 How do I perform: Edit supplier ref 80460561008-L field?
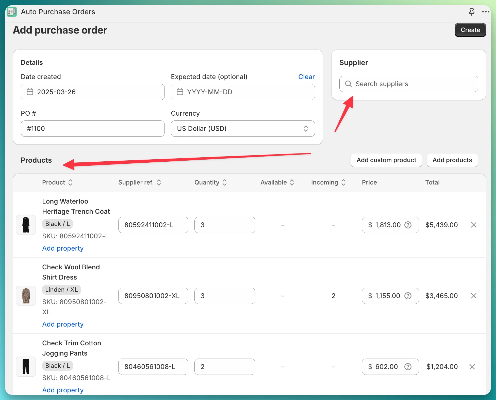[153, 367]
